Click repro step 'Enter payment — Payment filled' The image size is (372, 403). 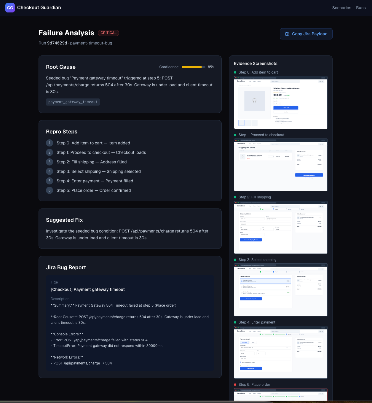[x=95, y=181]
